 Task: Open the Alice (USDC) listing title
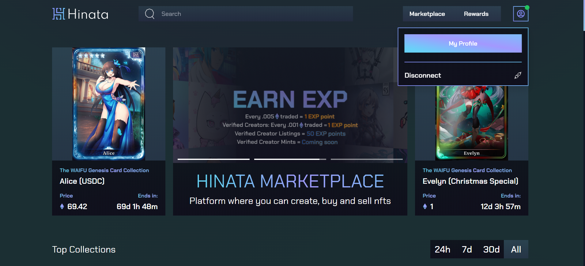click(x=82, y=181)
